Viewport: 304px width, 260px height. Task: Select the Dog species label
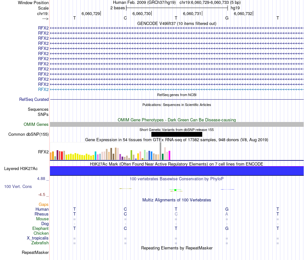point(45,223)
